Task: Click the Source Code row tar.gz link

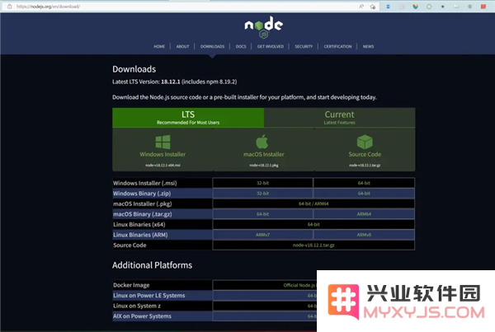Action: [313, 245]
